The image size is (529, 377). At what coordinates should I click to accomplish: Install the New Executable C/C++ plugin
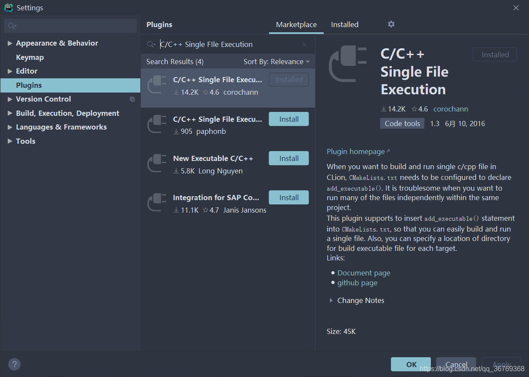289,158
